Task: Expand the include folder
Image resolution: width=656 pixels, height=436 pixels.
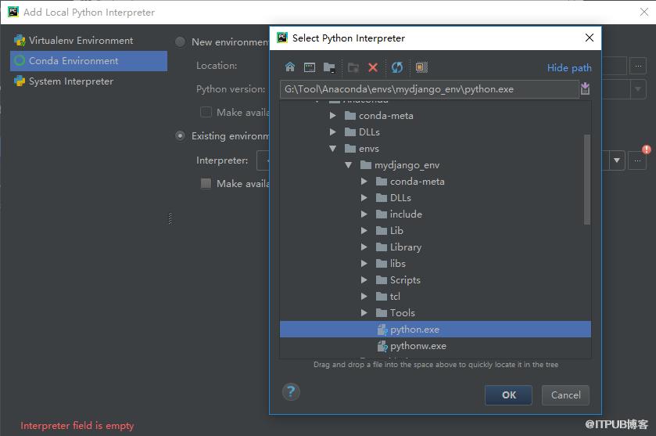Action: 364,214
